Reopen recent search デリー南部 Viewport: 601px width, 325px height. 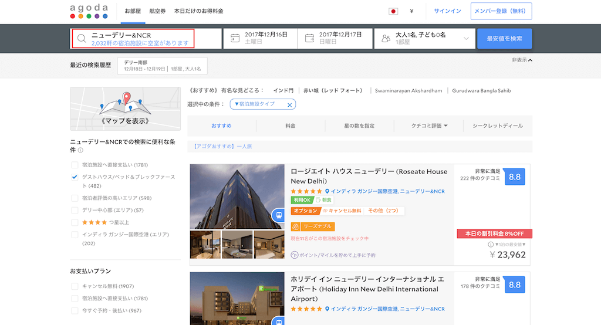pos(162,66)
